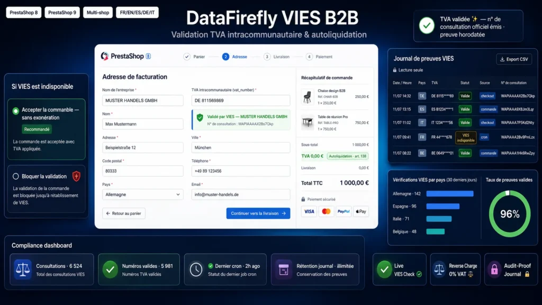Click the Total TTC 1 000,00 € amount
Image resolution: width=542 pixels, height=305 pixels.
click(354, 183)
